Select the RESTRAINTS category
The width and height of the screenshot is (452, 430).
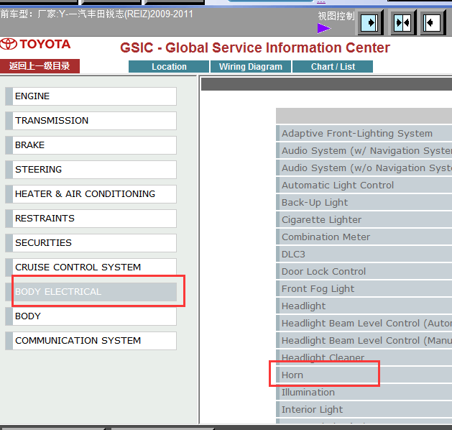coord(91,219)
